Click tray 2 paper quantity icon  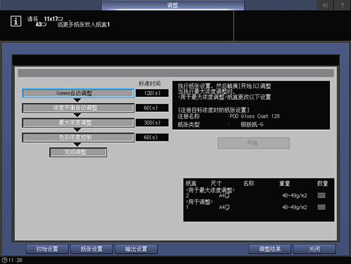tap(321, 195)
